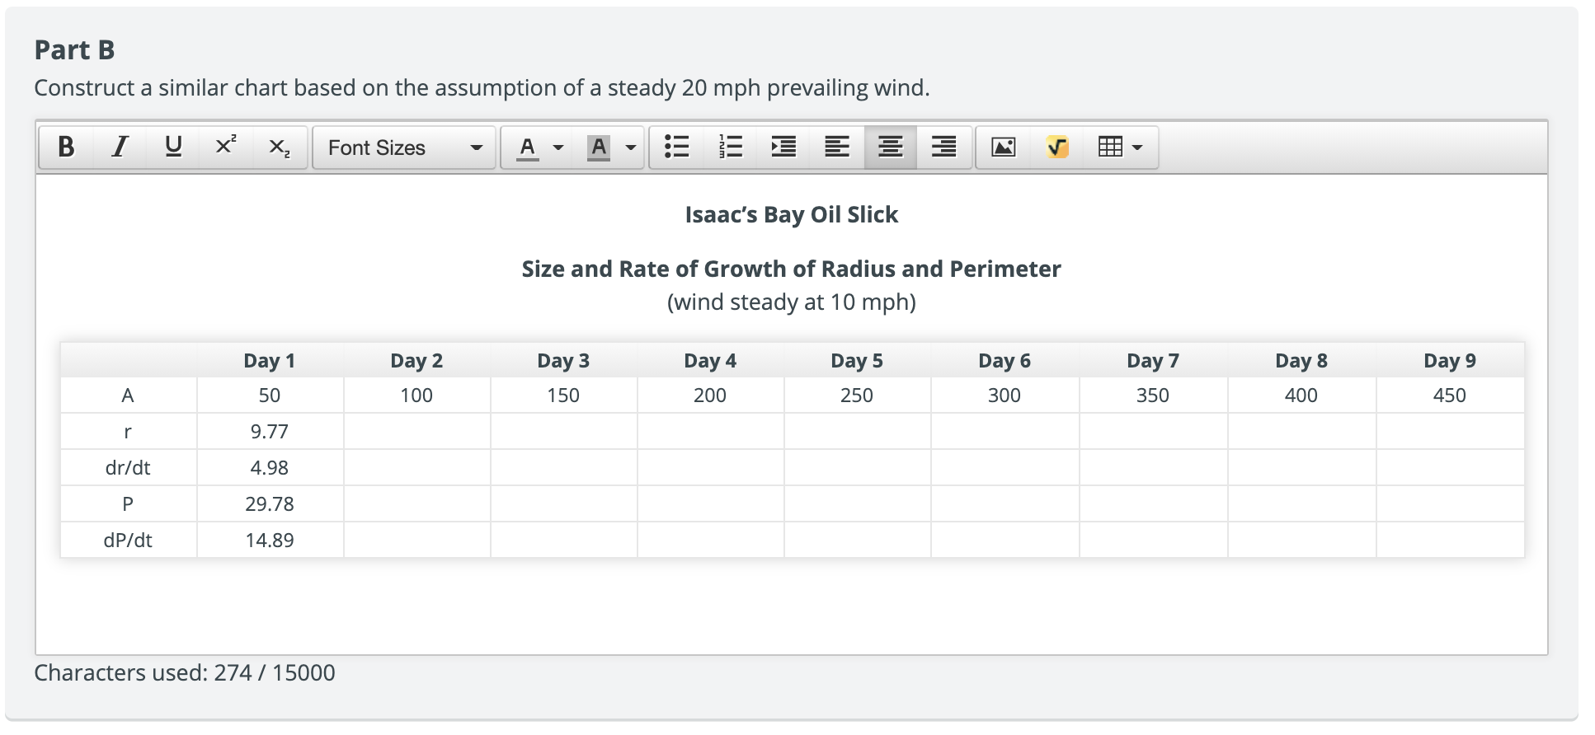The image size is (1595, 735).
Task: Apply the text color button
Action: coord(528,147)
